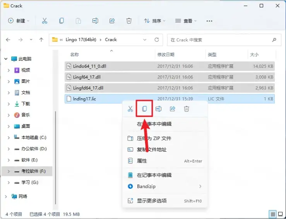Select 音乐 in the navigation pane

(x=26, y=115)
